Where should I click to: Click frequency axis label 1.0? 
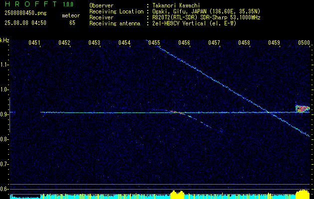(4, 90)
